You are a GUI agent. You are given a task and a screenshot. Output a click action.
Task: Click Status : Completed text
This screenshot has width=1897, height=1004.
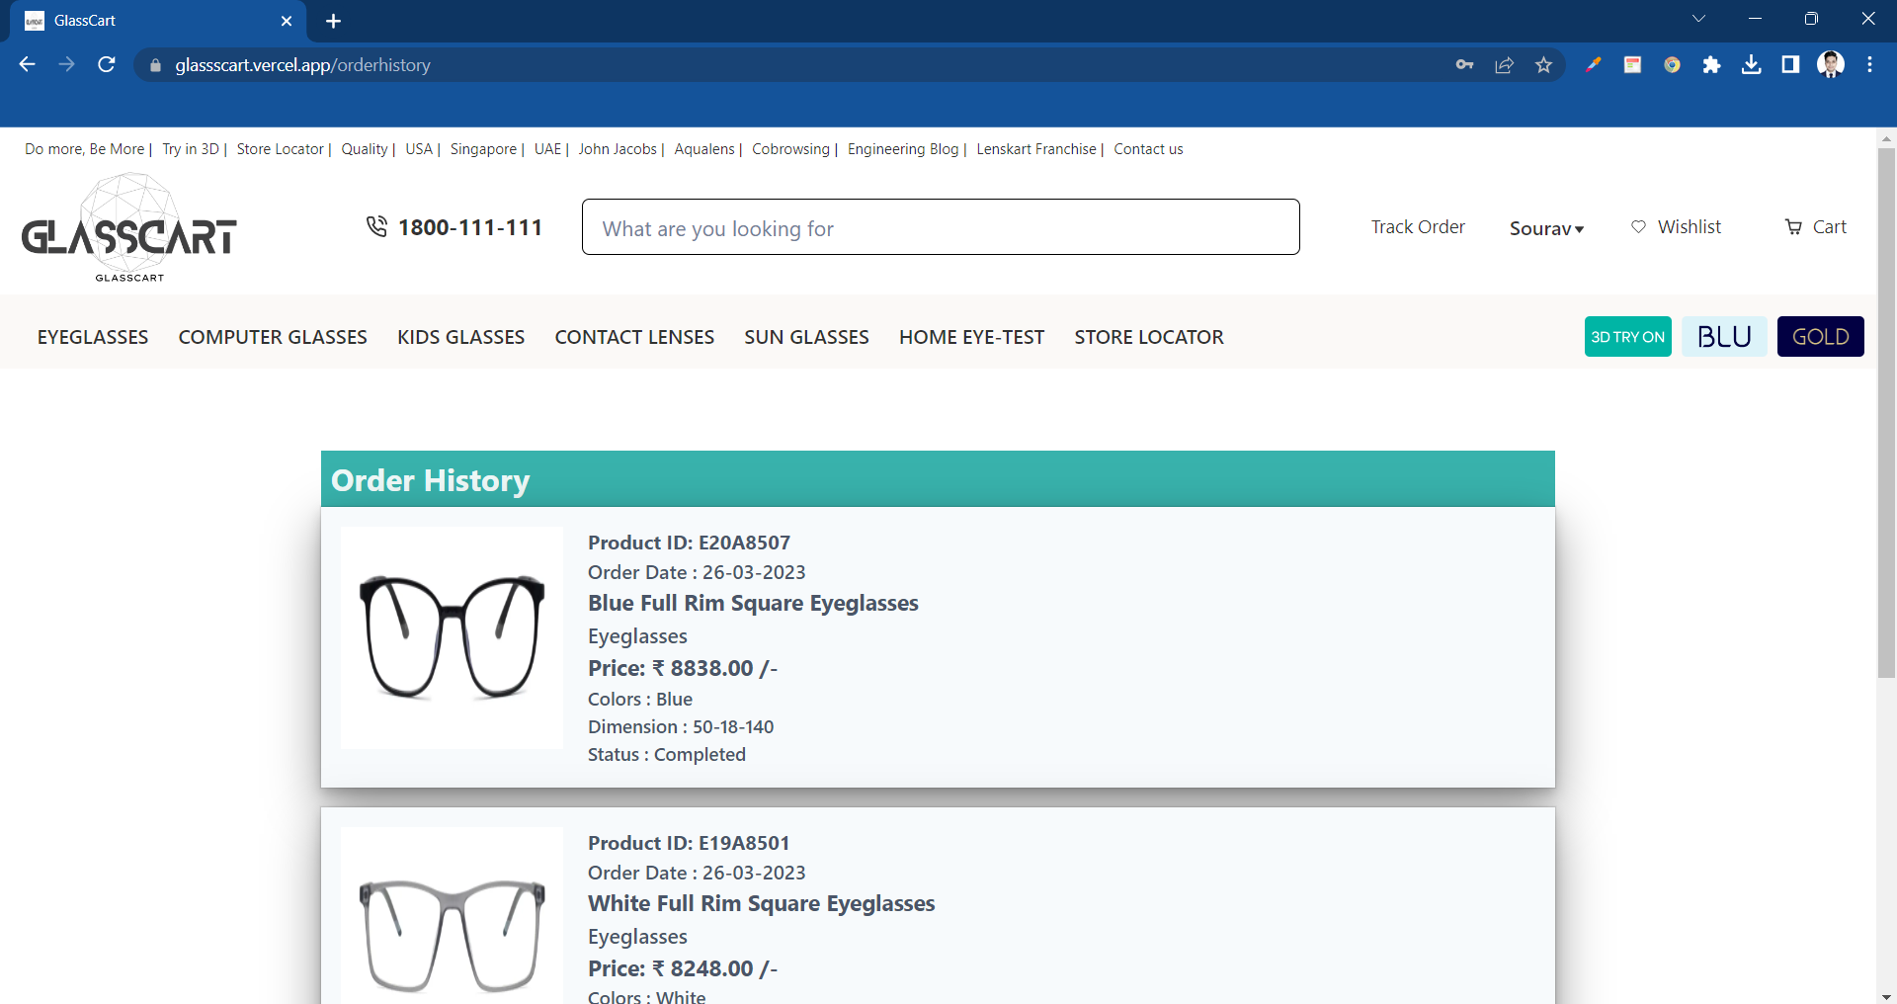click(667, 754)
